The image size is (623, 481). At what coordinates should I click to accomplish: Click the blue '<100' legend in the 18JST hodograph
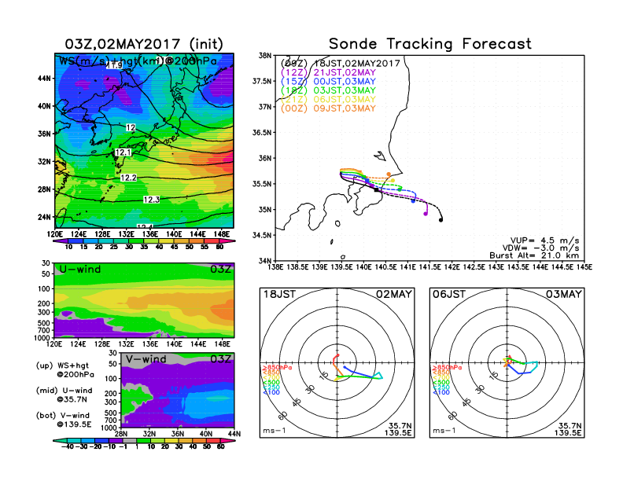click(x=271, y=392)
